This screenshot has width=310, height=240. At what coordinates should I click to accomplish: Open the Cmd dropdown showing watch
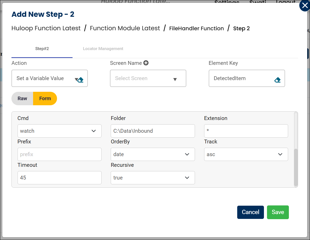59,131
